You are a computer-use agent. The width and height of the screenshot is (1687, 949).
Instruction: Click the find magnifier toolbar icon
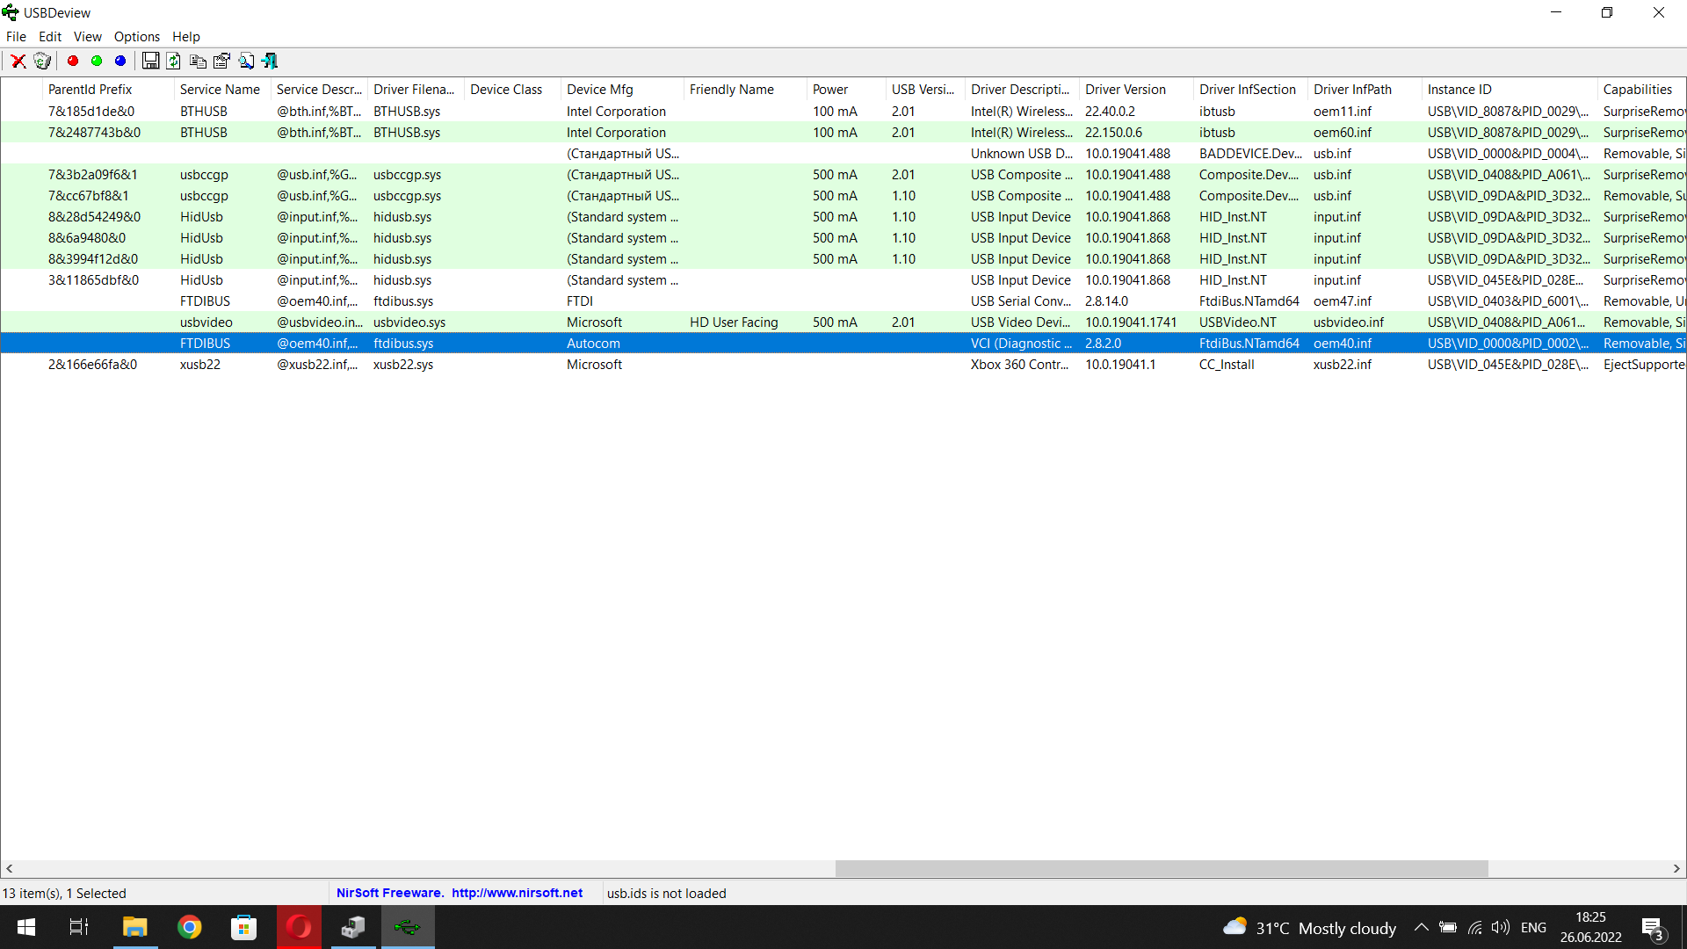click(246, 61)
